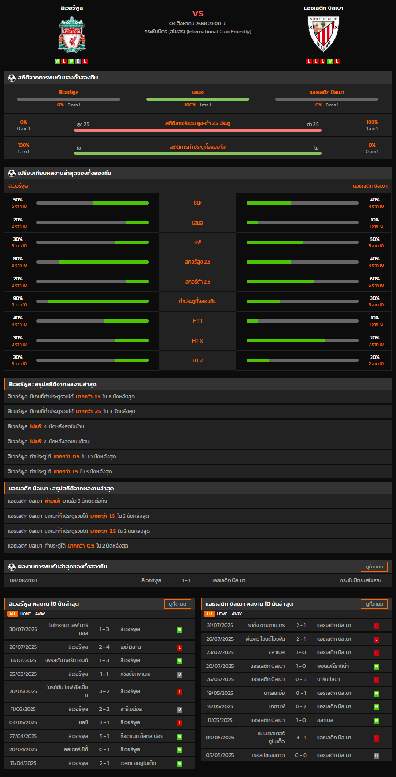The height and width of the screenshot is (777, 396).
Task: Click the Liverpool club crest logo
Action: 72,34
